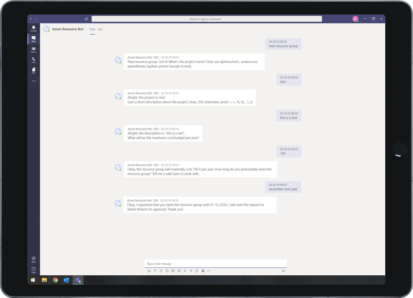413x298 pixels.
Task: Click the new chat compose button
Action: [86, 19]
